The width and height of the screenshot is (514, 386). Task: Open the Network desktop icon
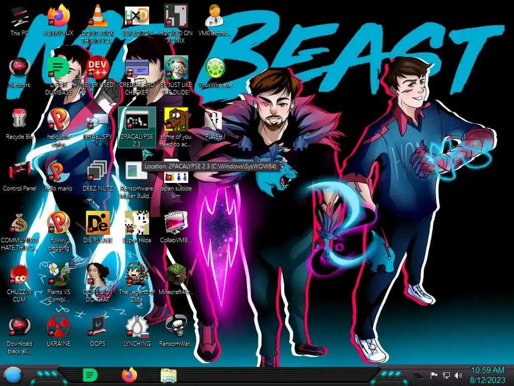pyautogui.click(x=20, y=73)
